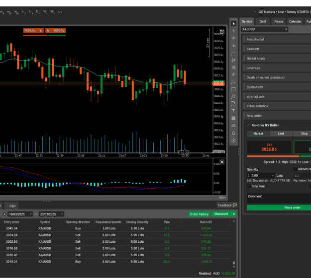
Task: Pick the rectangle shape tool
Action: pyautogui.click(x=233, y=89)
